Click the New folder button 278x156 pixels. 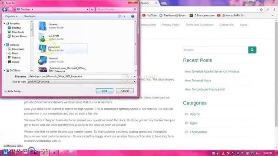click(x=30, y=16)
